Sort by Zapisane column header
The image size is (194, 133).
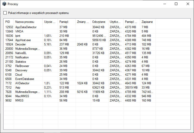147,22
